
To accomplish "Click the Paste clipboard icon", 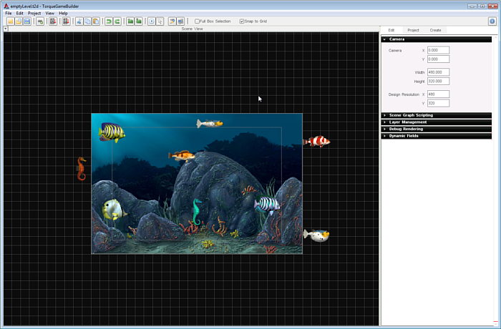I will point(96,21).
